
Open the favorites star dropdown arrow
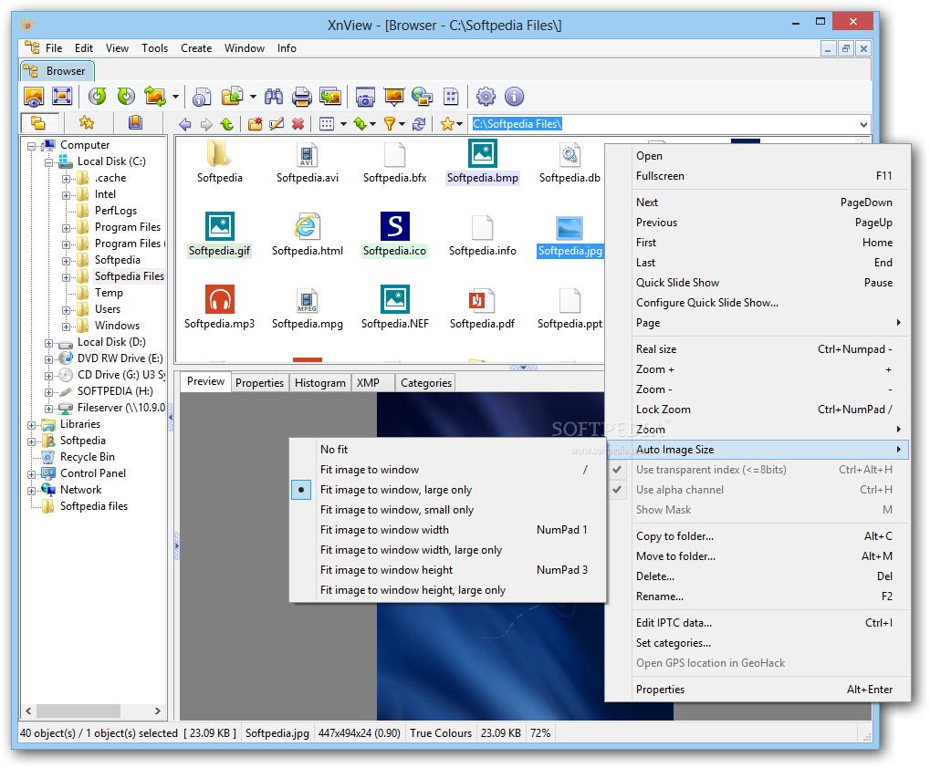coord(459,124)
